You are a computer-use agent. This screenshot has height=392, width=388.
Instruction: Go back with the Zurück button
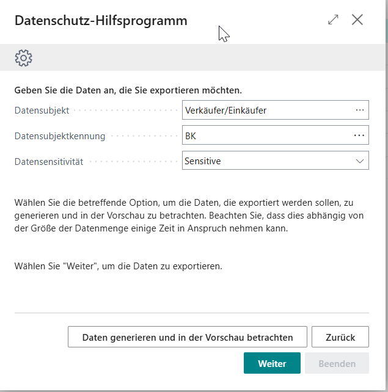click(340, 337)
